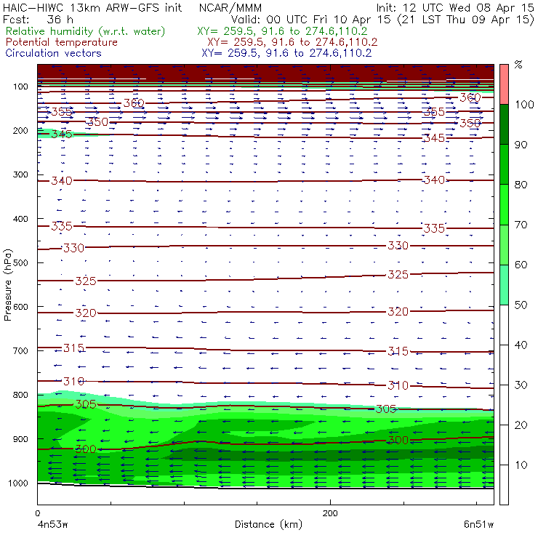Click the 'Fcst: 36 h' forecast label
Screen dimensions: 538x538
point(38,19)
